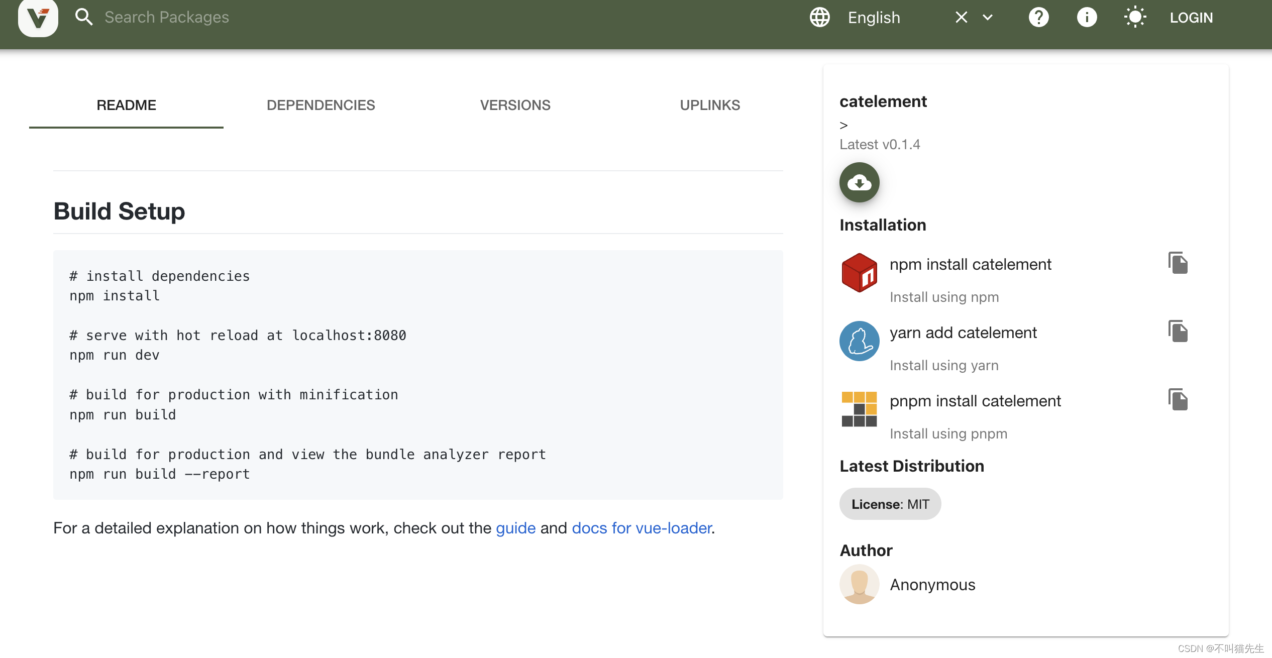
Task: Clear the English language selection
Action: click(962, 18)
